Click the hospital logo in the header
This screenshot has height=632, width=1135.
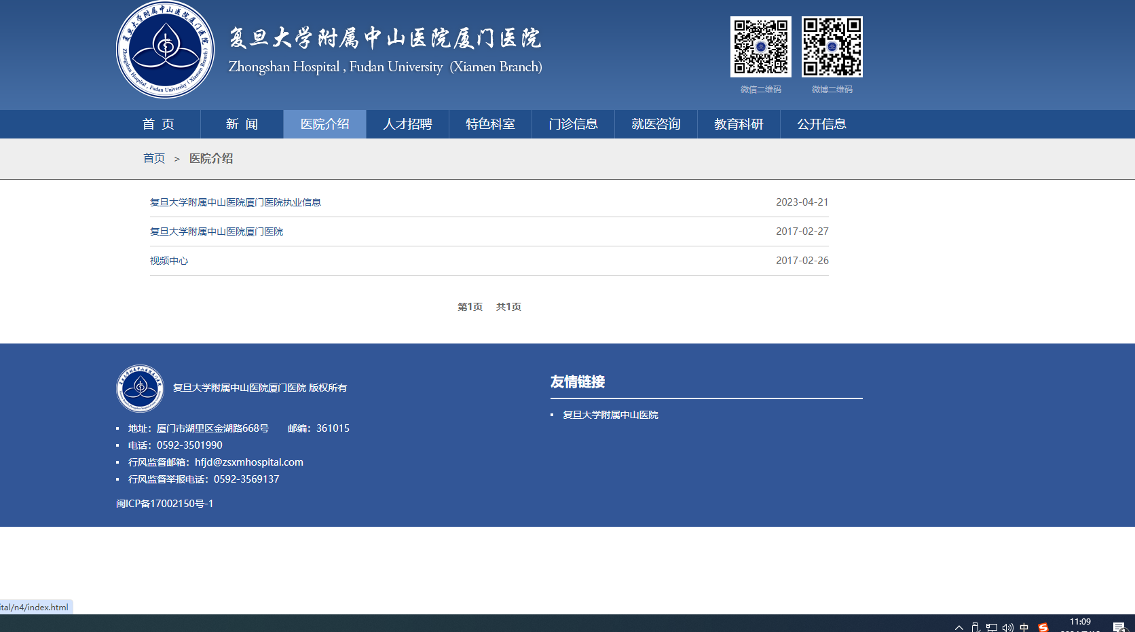(x=165, y=50)
